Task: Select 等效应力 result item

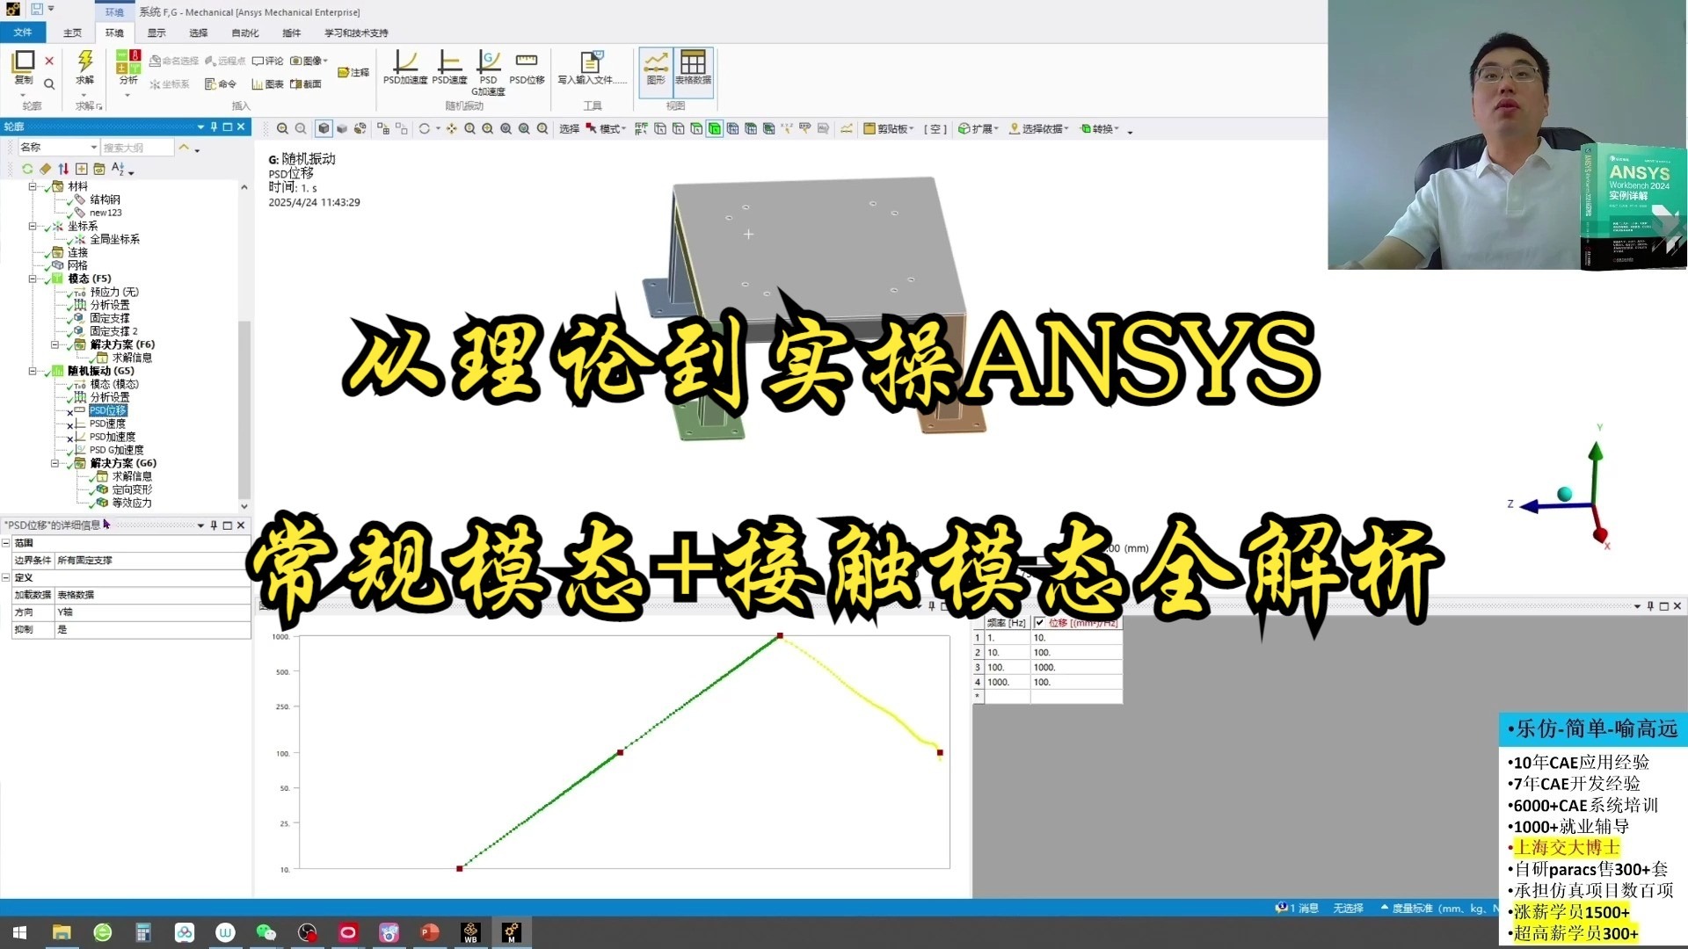Action: point(132,503)
